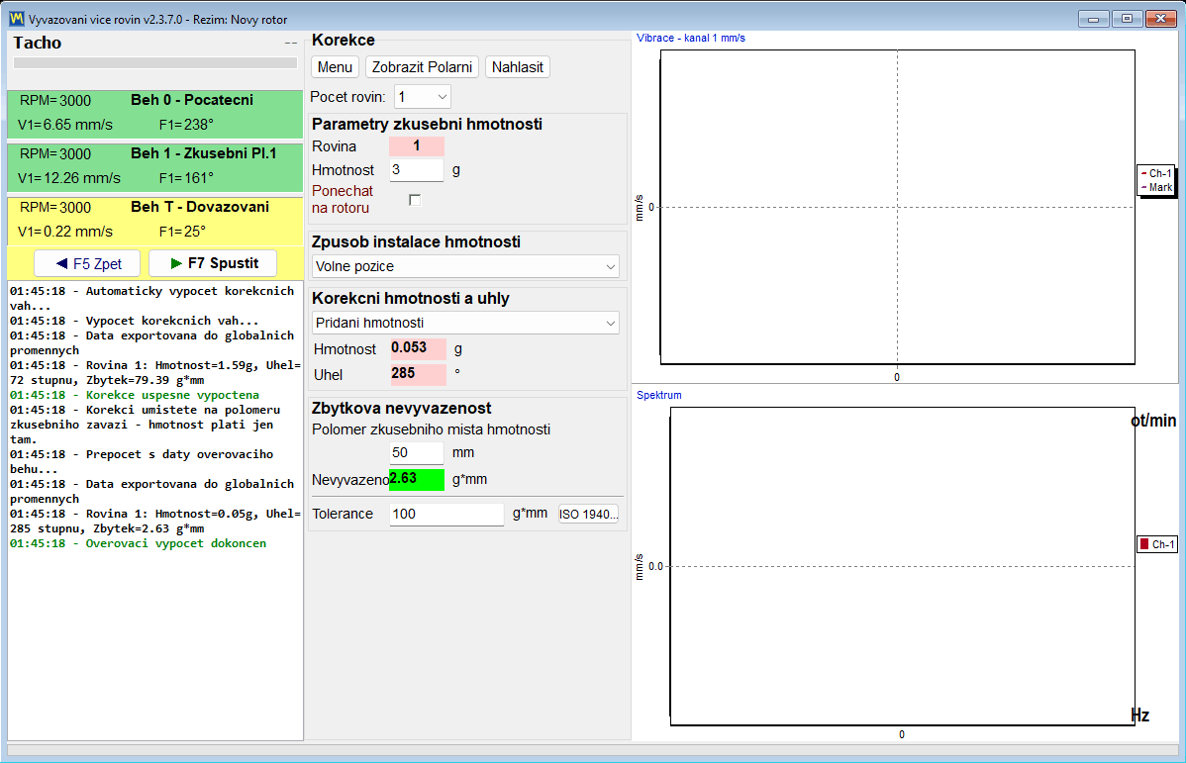Open the Pocet rovin dropdown
Screen dimensions: 1186x763
click(x=422, y=97)
